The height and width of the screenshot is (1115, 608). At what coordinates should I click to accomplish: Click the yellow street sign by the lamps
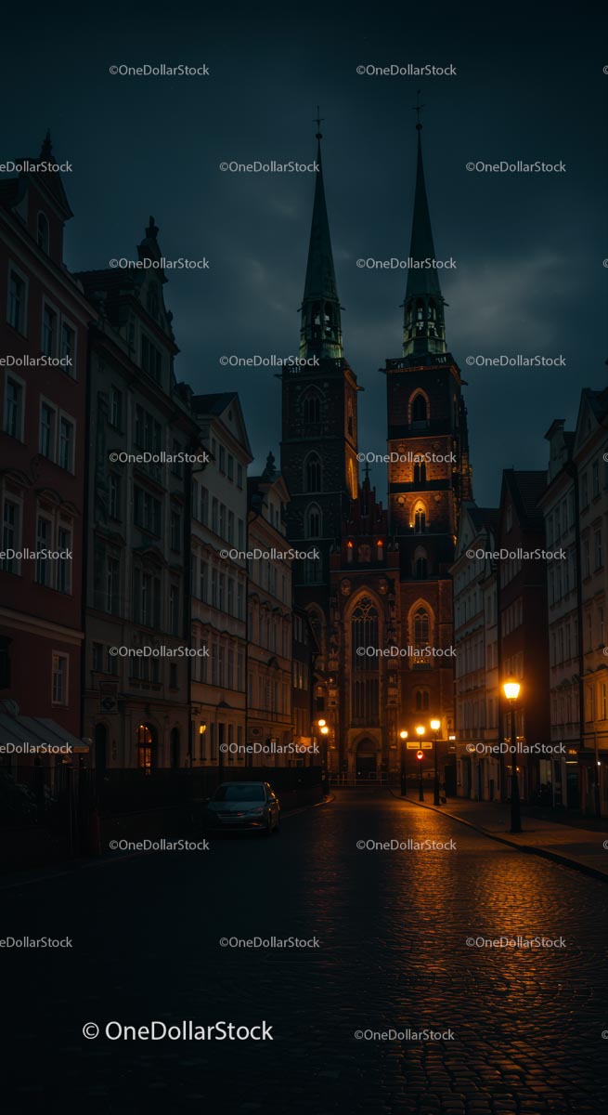[419, 744]
